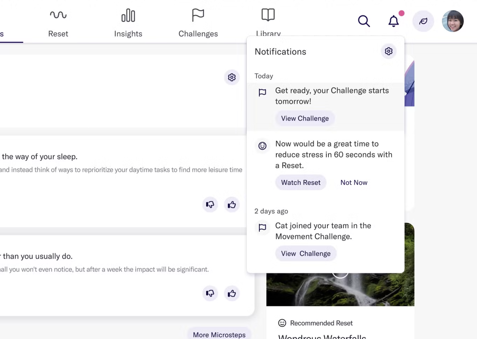The image size is (477, 339).
Task: Click the Watch Reset button
Action: click(301, 182)
